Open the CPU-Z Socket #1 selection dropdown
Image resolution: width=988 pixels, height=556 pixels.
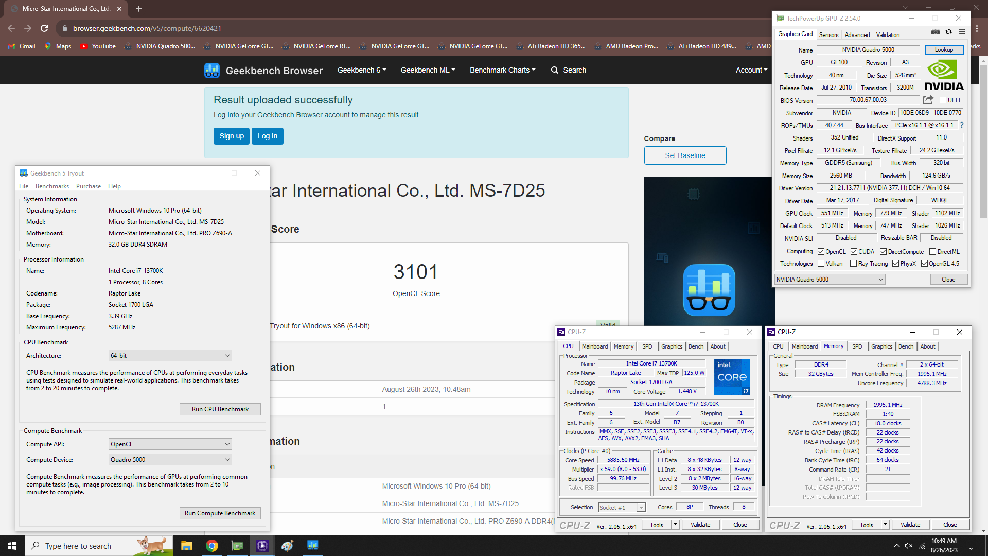click(x=622, y=508)
